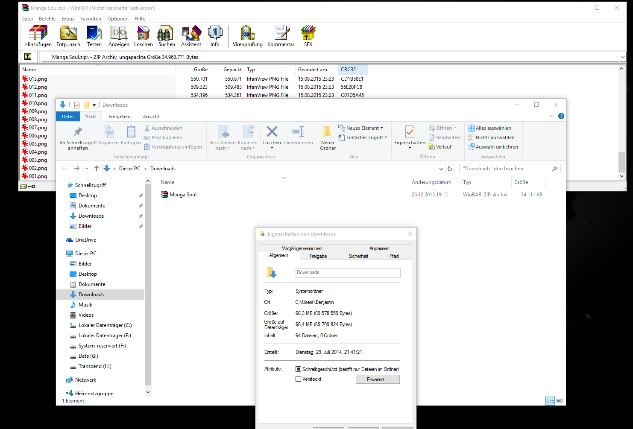The height and width of the screenshot is (429, 633).
Task: Open Neues Element dropdown in Explorer
Action: (361, 128)
